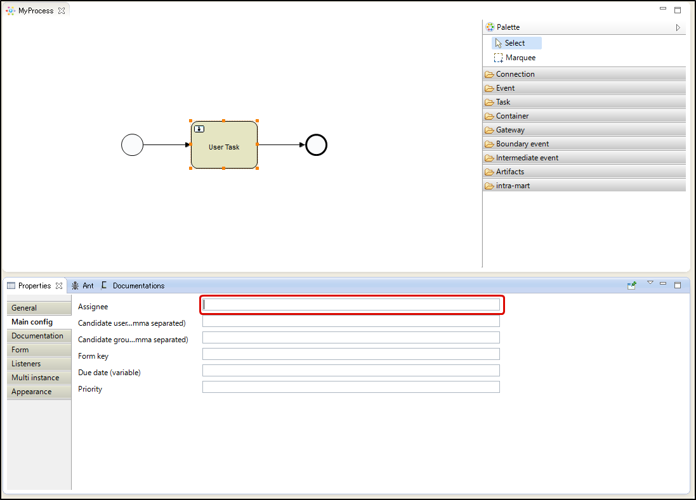Switch to the Documentations view tab
This screenshot has width=696, height=500.
point(133,286)
